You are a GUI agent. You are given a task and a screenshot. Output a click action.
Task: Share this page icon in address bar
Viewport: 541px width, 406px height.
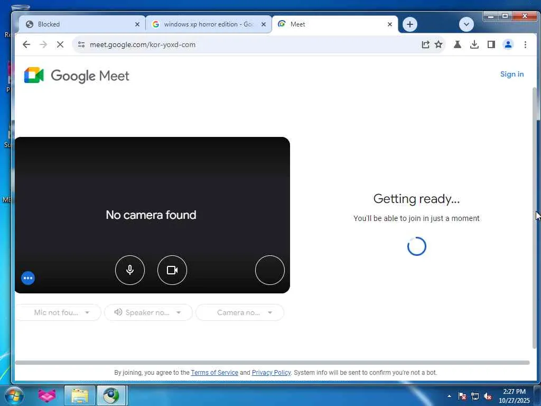(425, 44)
